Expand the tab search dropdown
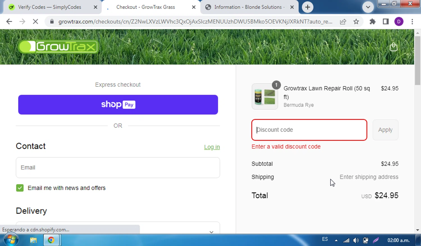This screenshot has height=246, width=421. (x=368, y=7)
